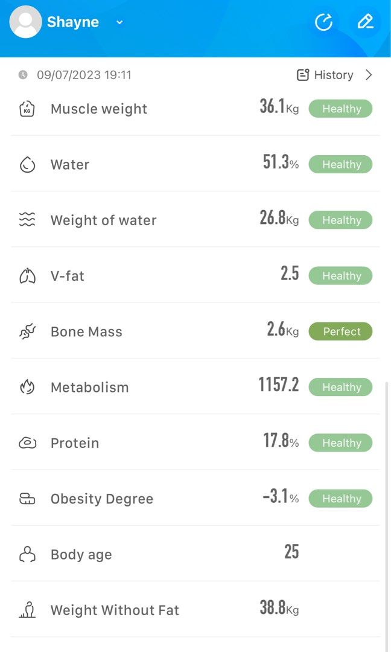This screenshot has width=391, height=652.
Task: Select the V-fat organ icon
Action: [27, 275]
